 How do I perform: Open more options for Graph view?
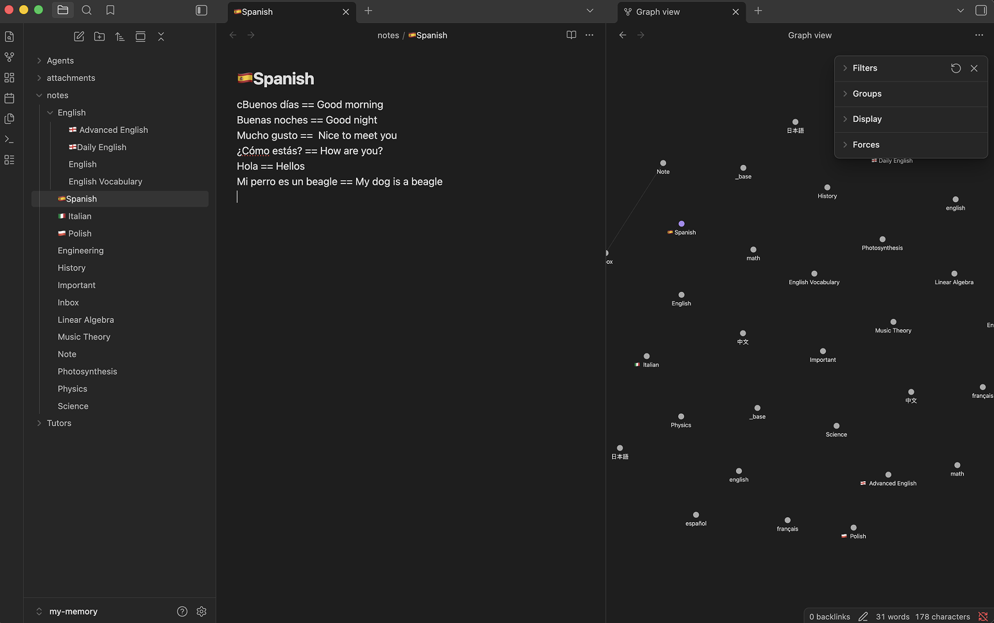(x=979, y=35)
